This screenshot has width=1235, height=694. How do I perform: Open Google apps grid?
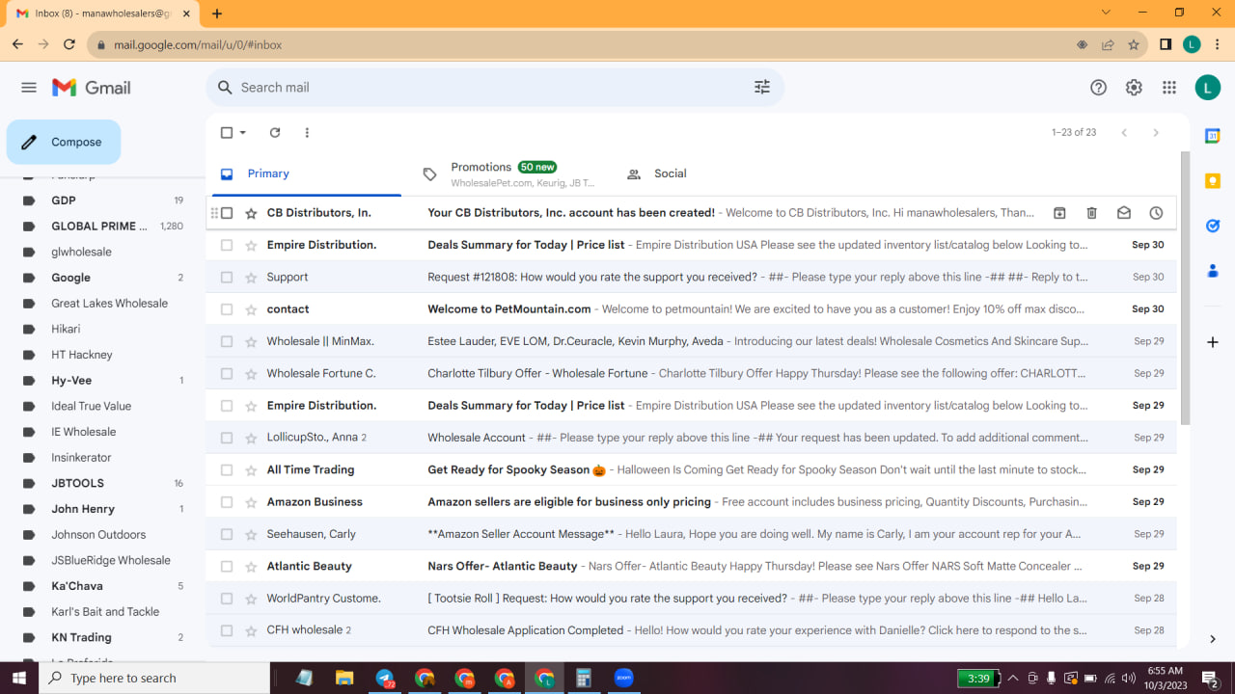(1169, 88)
